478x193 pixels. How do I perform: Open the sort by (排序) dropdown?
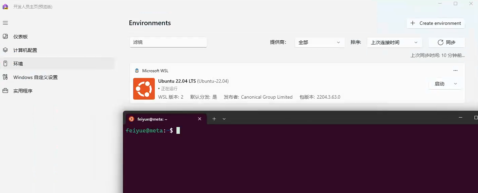394,42
